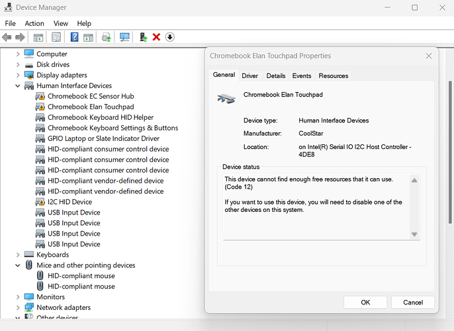Image resolution: width=454 pixels, height=331 pixels.
Task: Click the Device status scrollbar down arrow
Action: point(414,234)
